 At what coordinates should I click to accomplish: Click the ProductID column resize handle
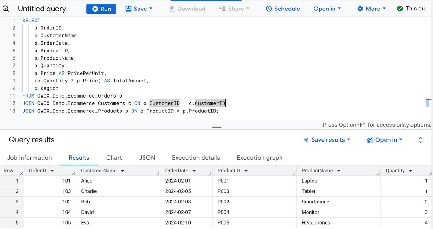point(294,173)
